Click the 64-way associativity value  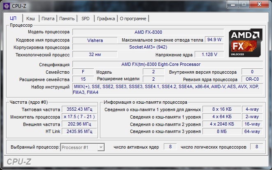coord(252,131)
